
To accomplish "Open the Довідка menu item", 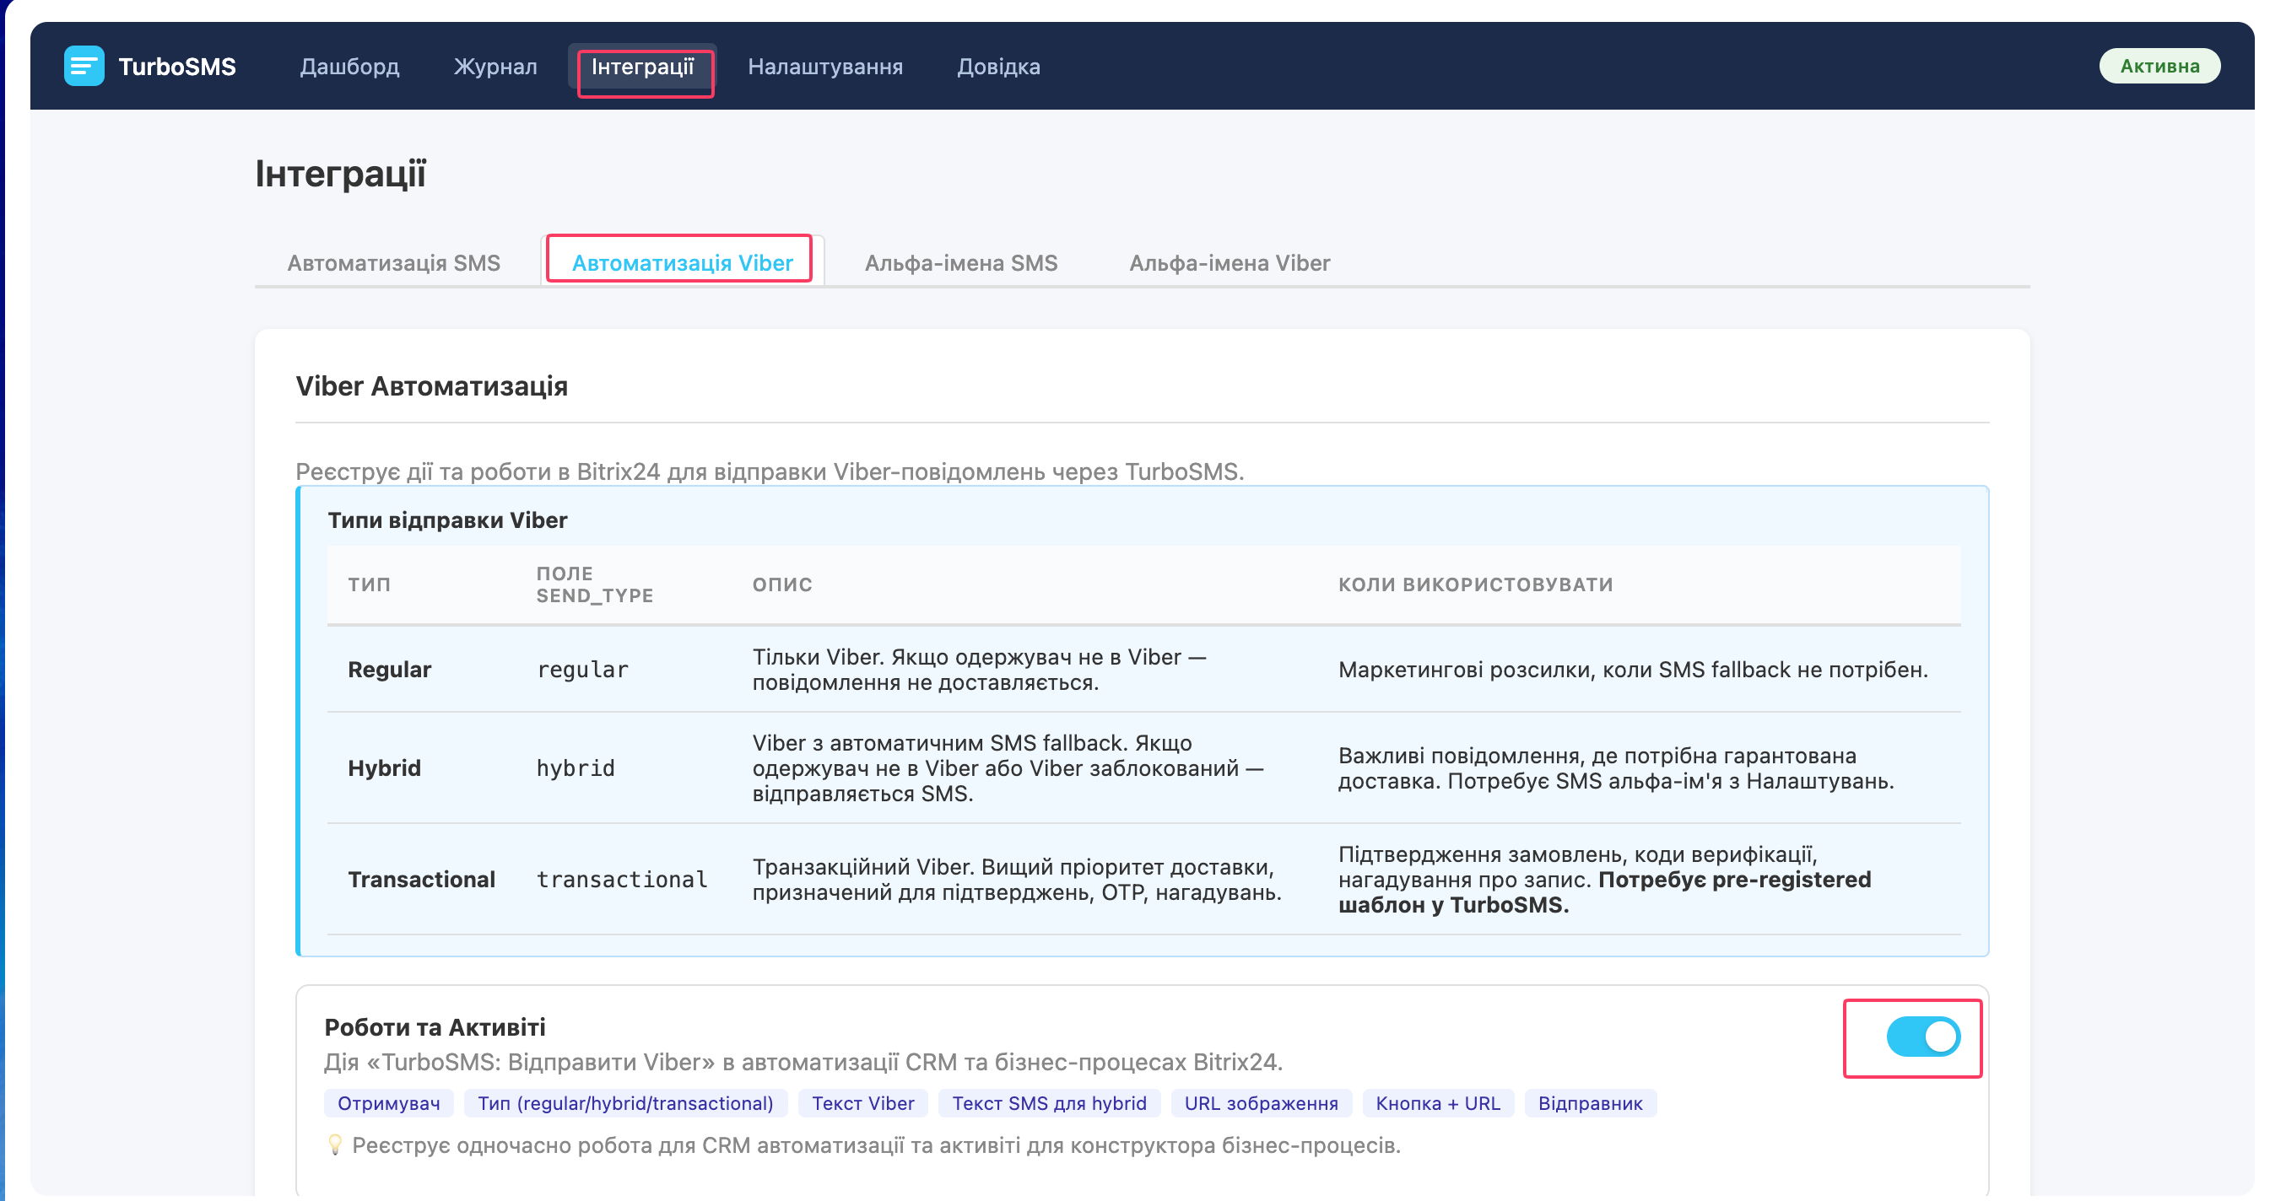I will (998, 66).
